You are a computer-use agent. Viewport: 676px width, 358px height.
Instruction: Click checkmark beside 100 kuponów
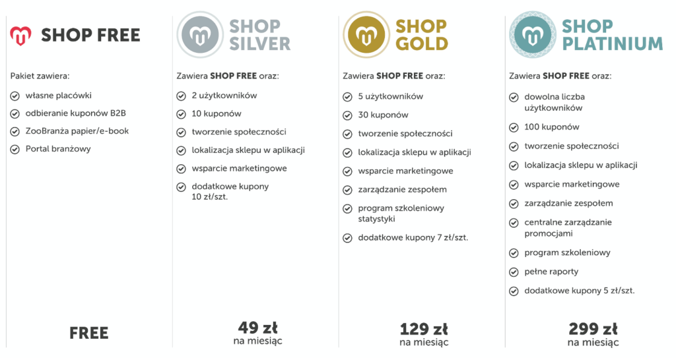point(514,127)
